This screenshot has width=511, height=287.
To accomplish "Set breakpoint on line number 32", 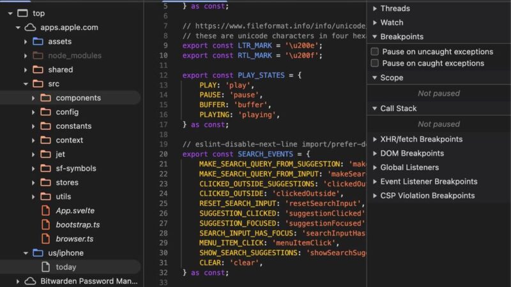I will 164,273.
